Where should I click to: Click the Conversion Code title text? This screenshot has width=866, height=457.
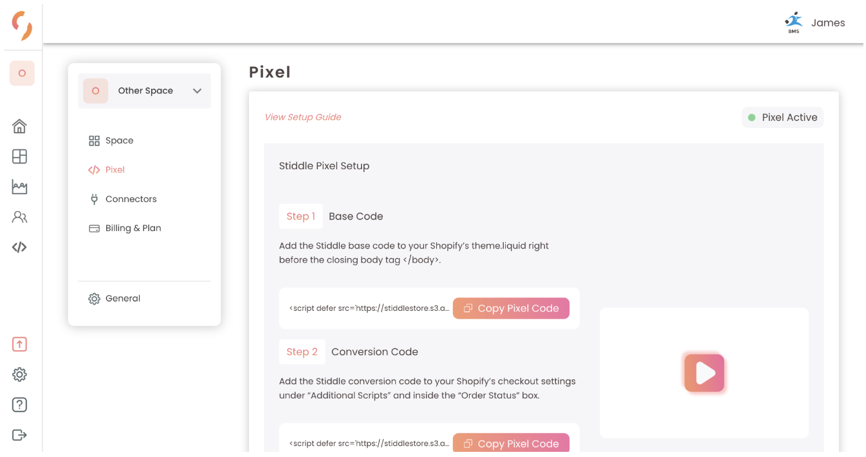[x=374, y=351]
